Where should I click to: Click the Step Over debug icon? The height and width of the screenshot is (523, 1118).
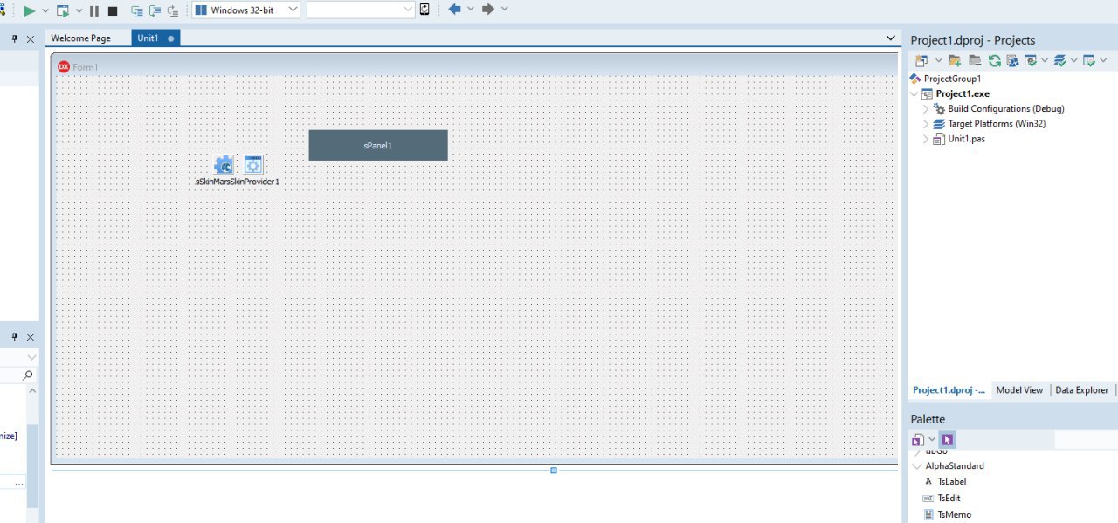(155, 10)
